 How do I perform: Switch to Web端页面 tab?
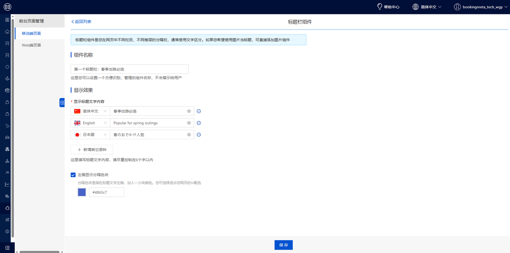(x=31, y=45)
